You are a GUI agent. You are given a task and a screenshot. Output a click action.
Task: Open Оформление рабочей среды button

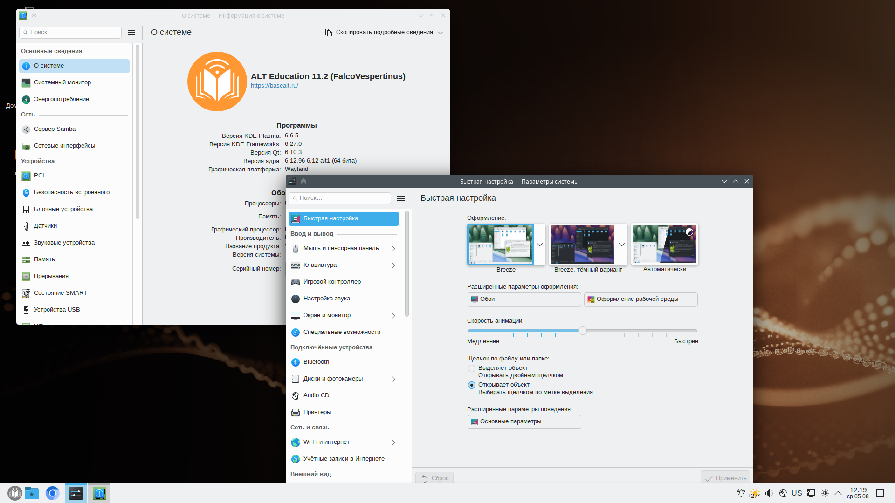640,299
